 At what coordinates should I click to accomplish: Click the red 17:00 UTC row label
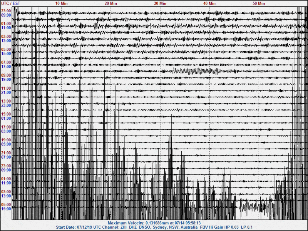point(6,127)
